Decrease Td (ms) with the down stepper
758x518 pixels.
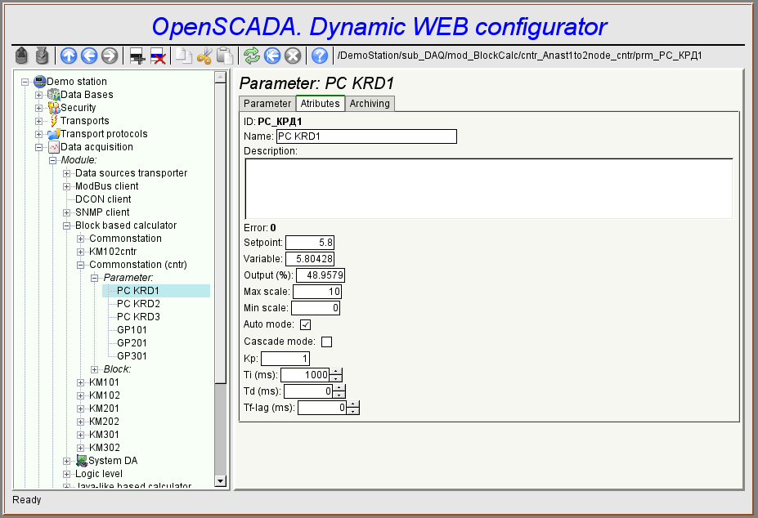click(339, 395)
